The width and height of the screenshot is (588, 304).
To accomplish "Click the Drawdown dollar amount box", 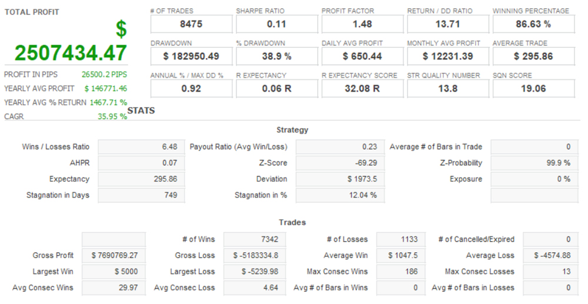I will click(x=191, y=56).
